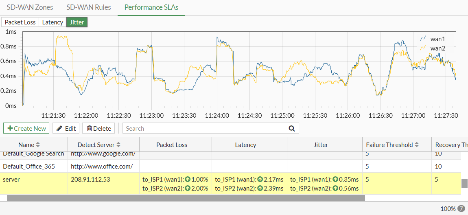The image size is (468, 215).
Task: Click the to_ISP2 jitter up-arrow status icon
Action: 335,189
